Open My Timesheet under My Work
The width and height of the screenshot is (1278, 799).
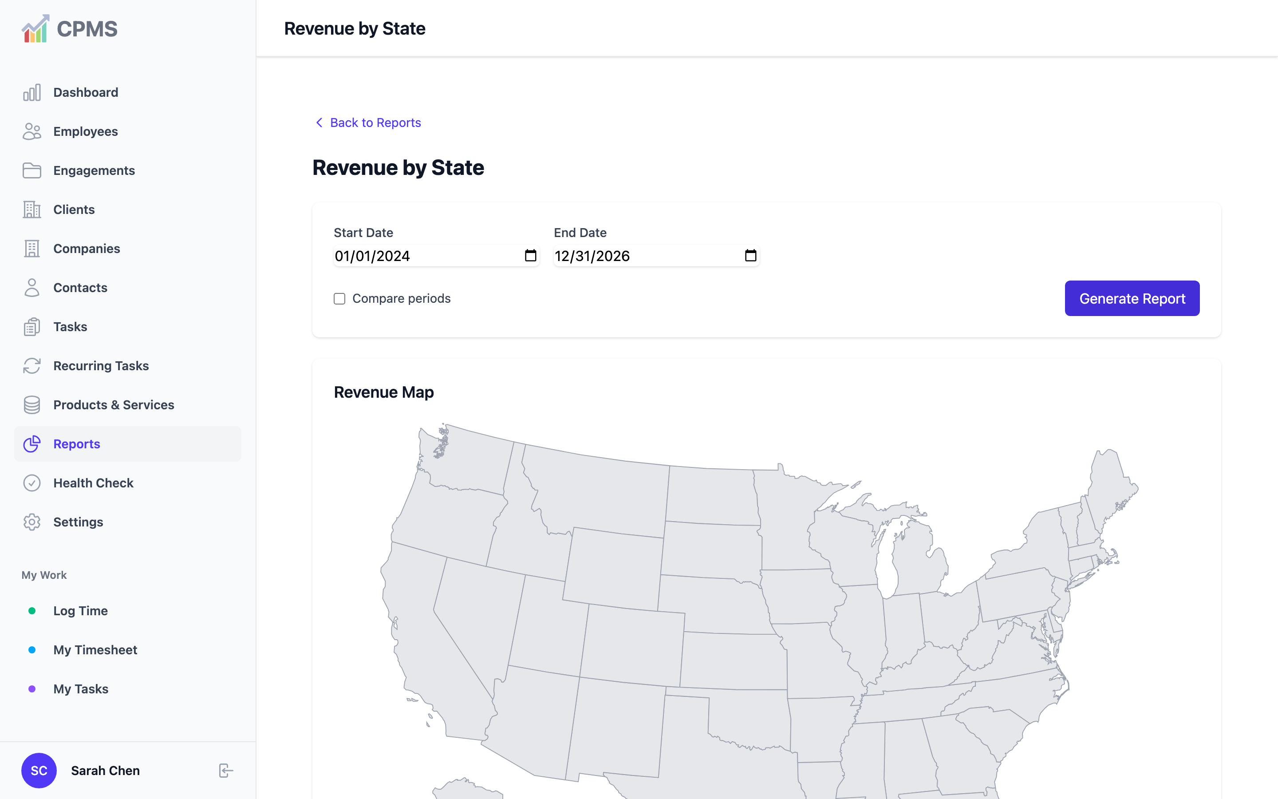click(127, 650)
